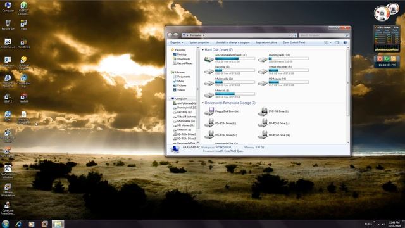Open Music library in sidebar
Viewport: 405px width, 228px height.
pos(178,81)
